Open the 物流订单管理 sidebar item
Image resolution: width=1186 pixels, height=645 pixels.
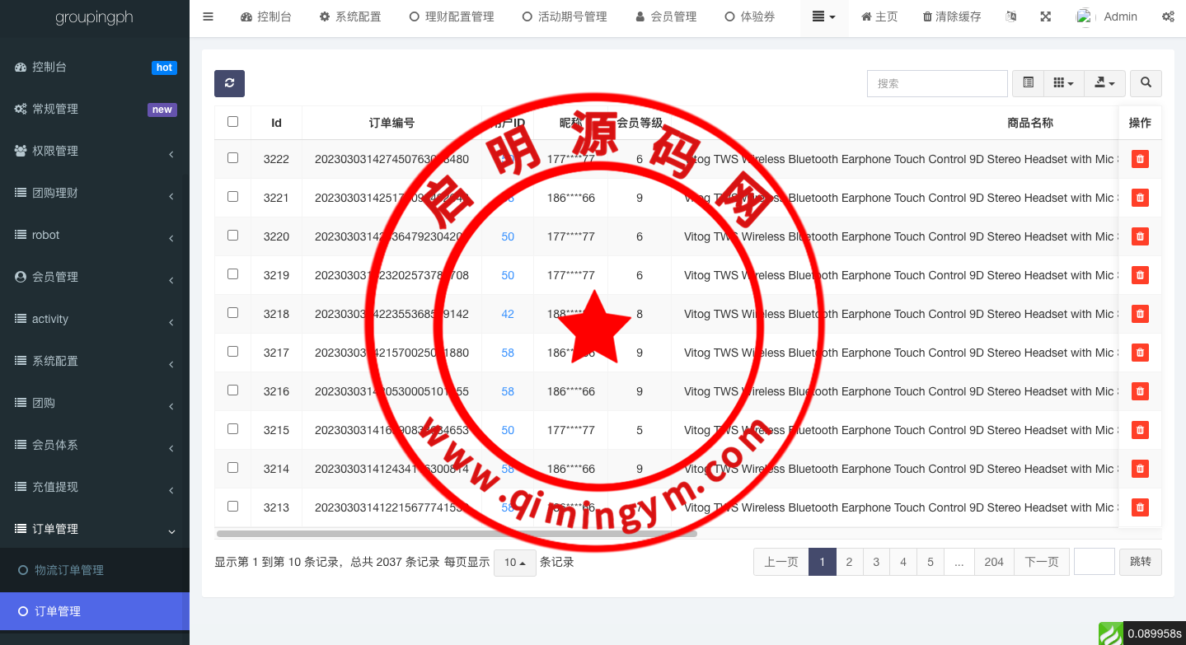point(69,570)
